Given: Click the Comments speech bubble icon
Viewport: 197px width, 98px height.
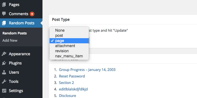Looking at the screenshot, I should click(4, 14).
